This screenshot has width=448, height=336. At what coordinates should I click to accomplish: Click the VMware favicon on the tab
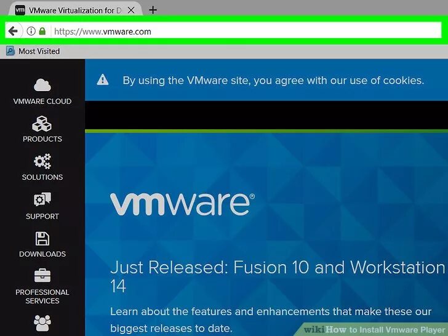tap(20, 10)
